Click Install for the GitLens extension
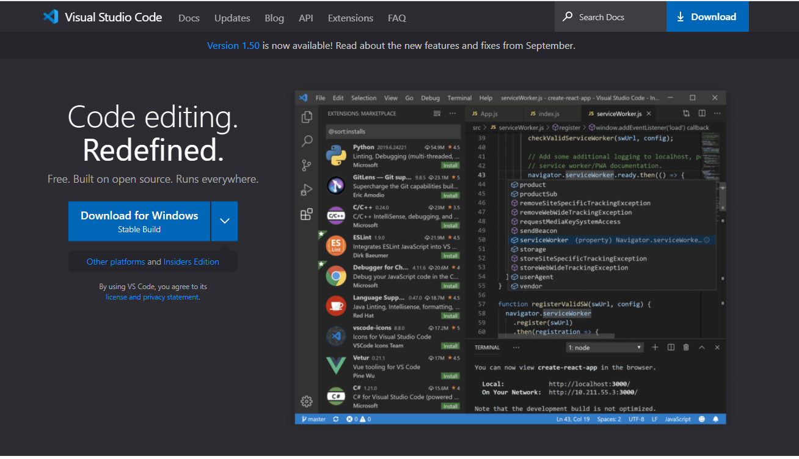The image size is (799, 459). (x=451, y=196)
